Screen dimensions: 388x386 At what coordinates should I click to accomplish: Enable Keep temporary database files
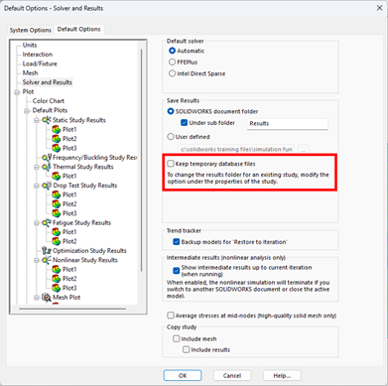[171, 164]
